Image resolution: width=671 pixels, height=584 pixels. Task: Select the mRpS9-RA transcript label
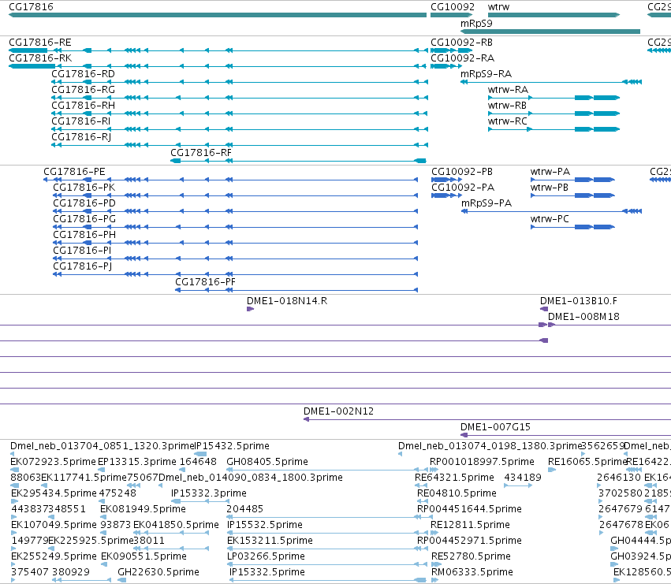[x=486, y=74]
